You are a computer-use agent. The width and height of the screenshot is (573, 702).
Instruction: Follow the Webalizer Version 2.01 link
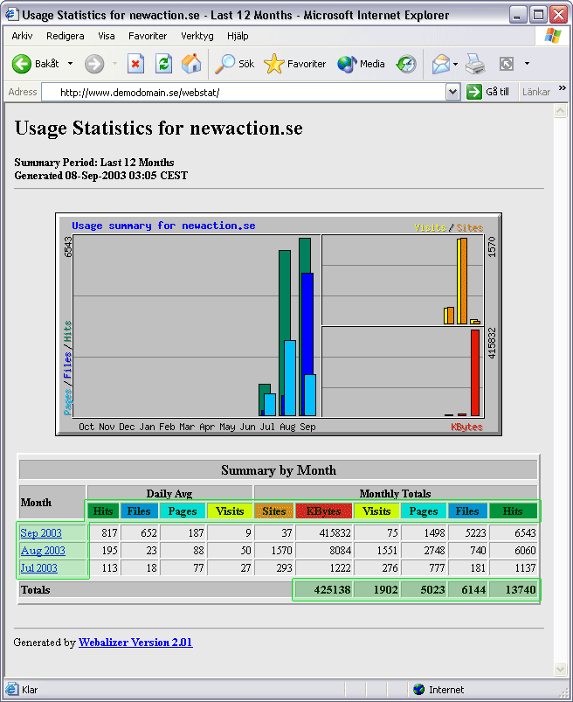click(x=135, y=643)
